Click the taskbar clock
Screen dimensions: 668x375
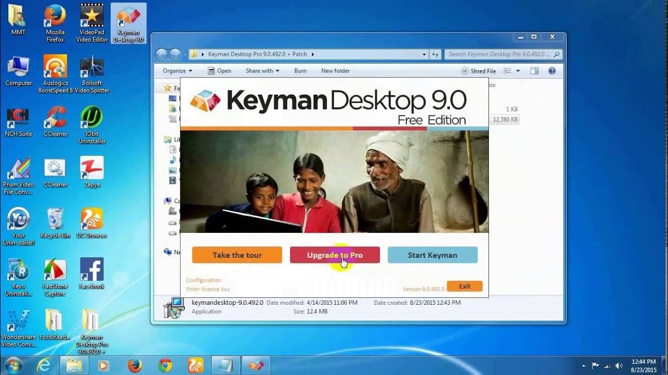coord(643,366)
